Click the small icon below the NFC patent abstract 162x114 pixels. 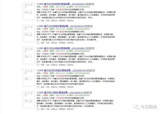[38, 109]
